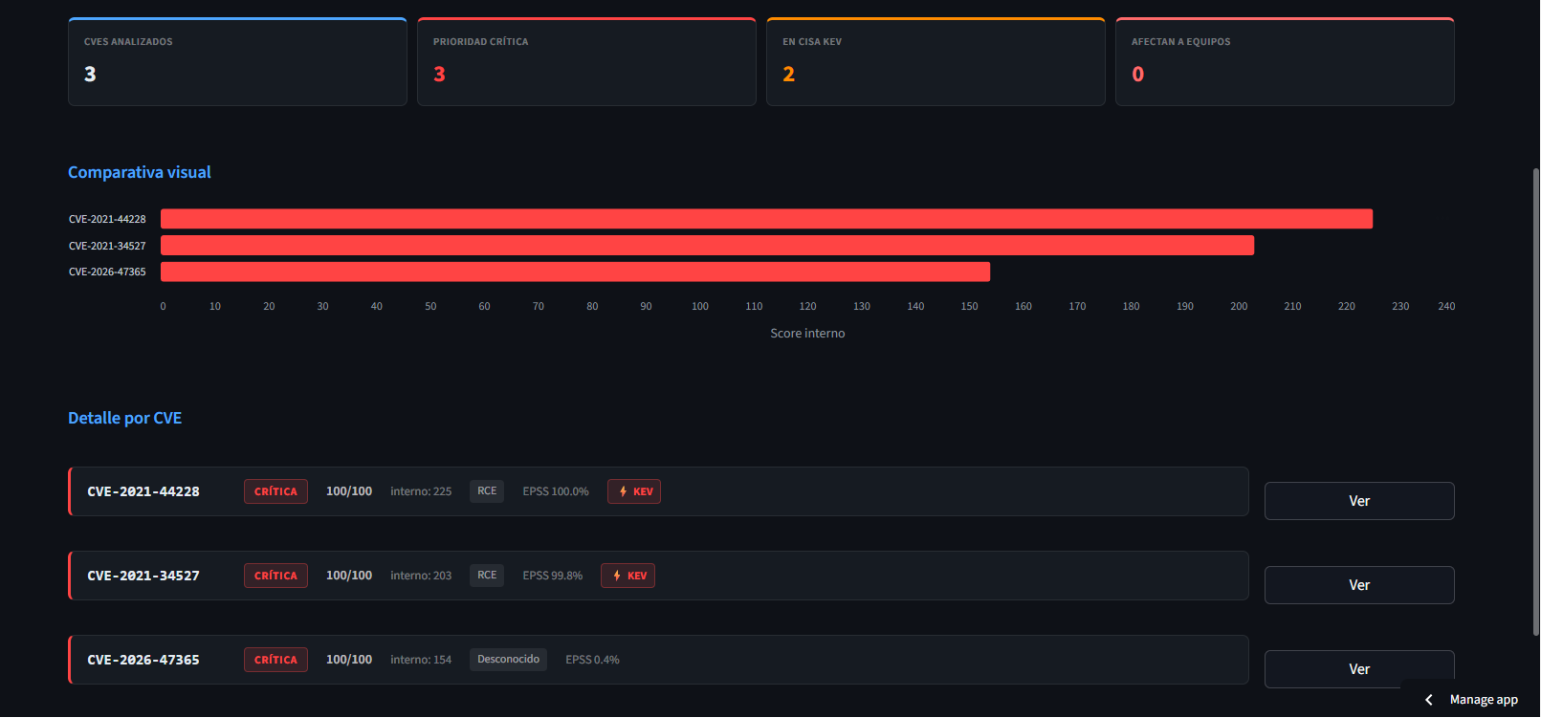Select the CVE-2021-44228 chart bar
This screenshot has height=718, width=1541.
click(766, 219)
